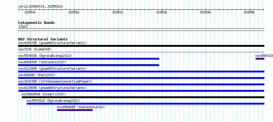Click the DGV Structural Variants track title
The height and width of the screenshot is (122, 273).
coord(43,39)
